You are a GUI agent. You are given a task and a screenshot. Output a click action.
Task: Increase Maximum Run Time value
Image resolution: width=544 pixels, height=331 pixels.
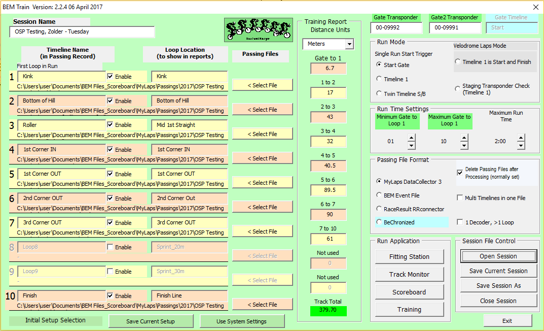coord(521,138)
